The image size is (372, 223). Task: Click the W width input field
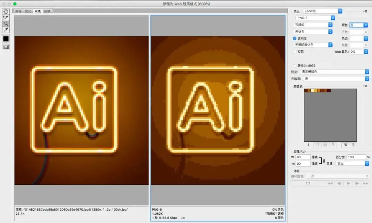coord(303,157)
